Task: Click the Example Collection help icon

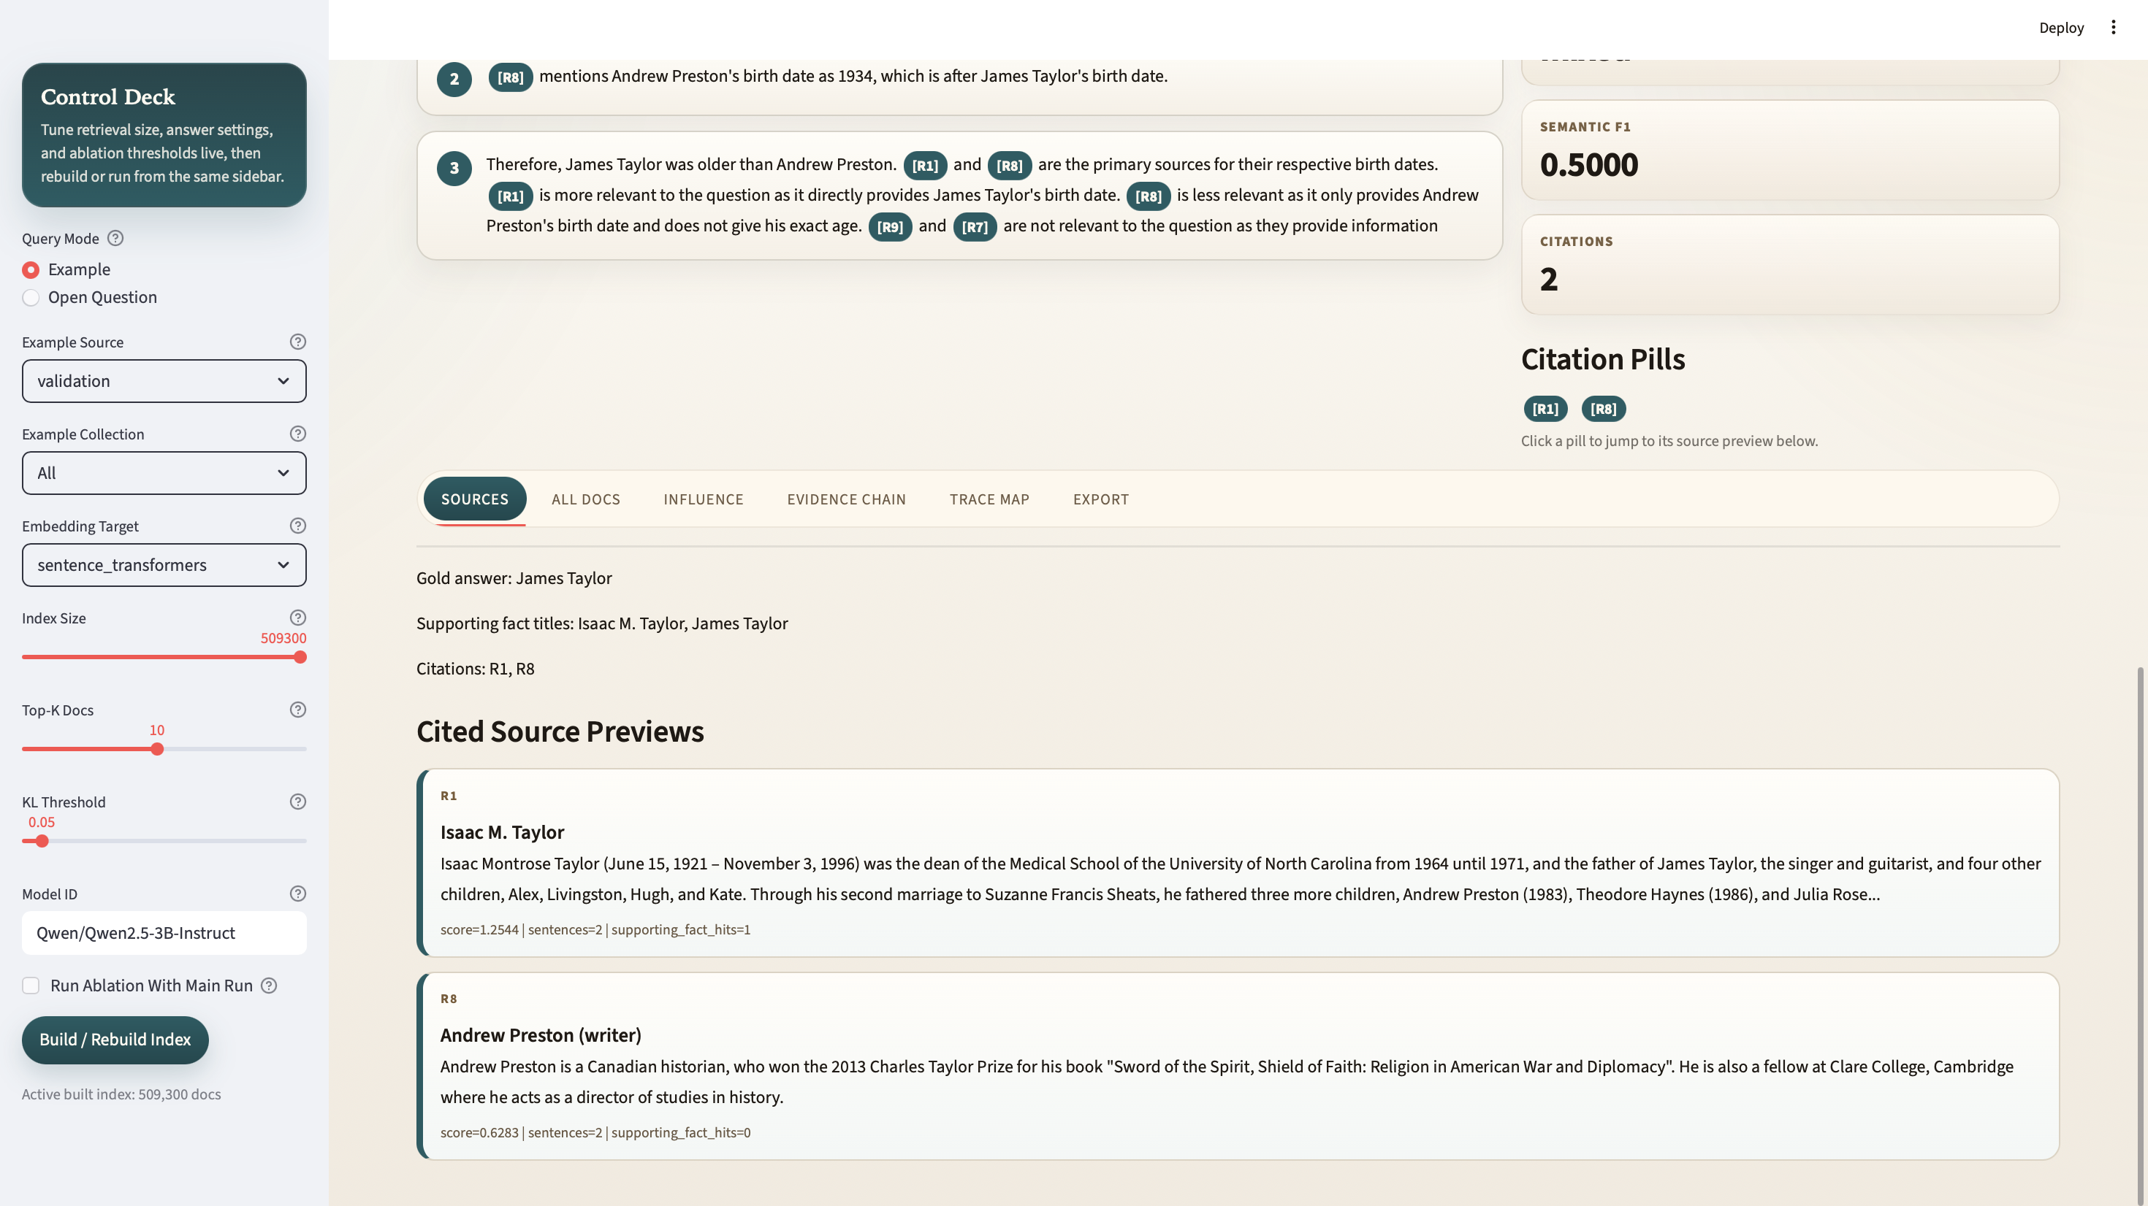Action: pyautogui.click(x=297, y=434)
